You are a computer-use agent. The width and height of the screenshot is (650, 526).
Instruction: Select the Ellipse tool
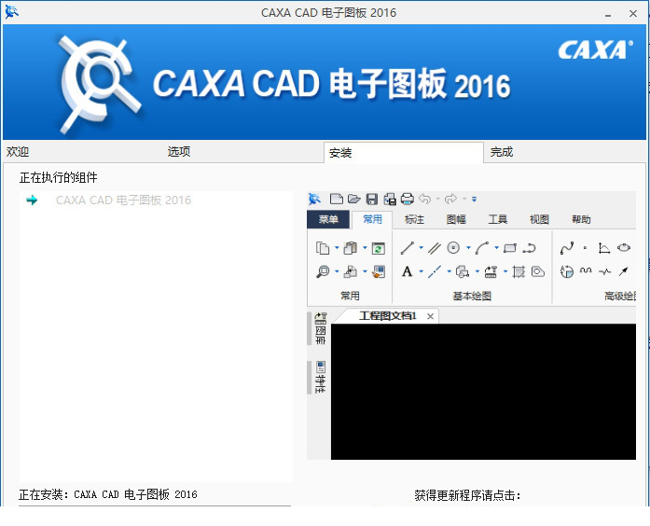click(624, 248)
